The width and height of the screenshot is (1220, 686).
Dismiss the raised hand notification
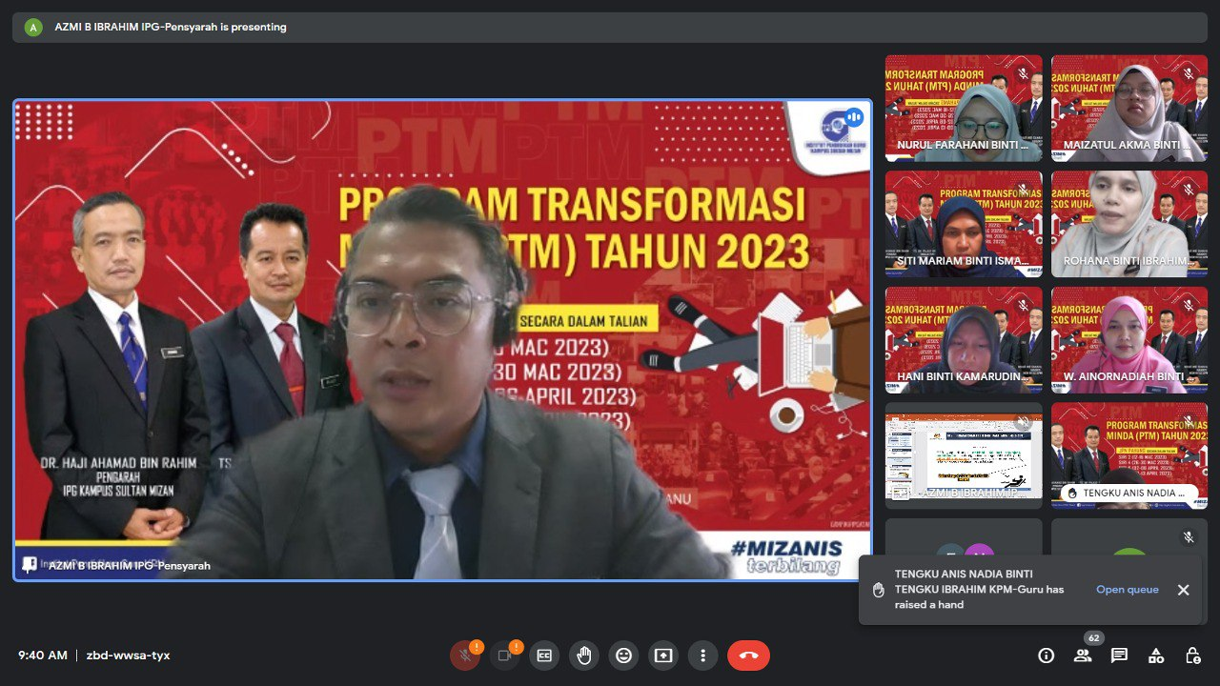(1183, 590)
